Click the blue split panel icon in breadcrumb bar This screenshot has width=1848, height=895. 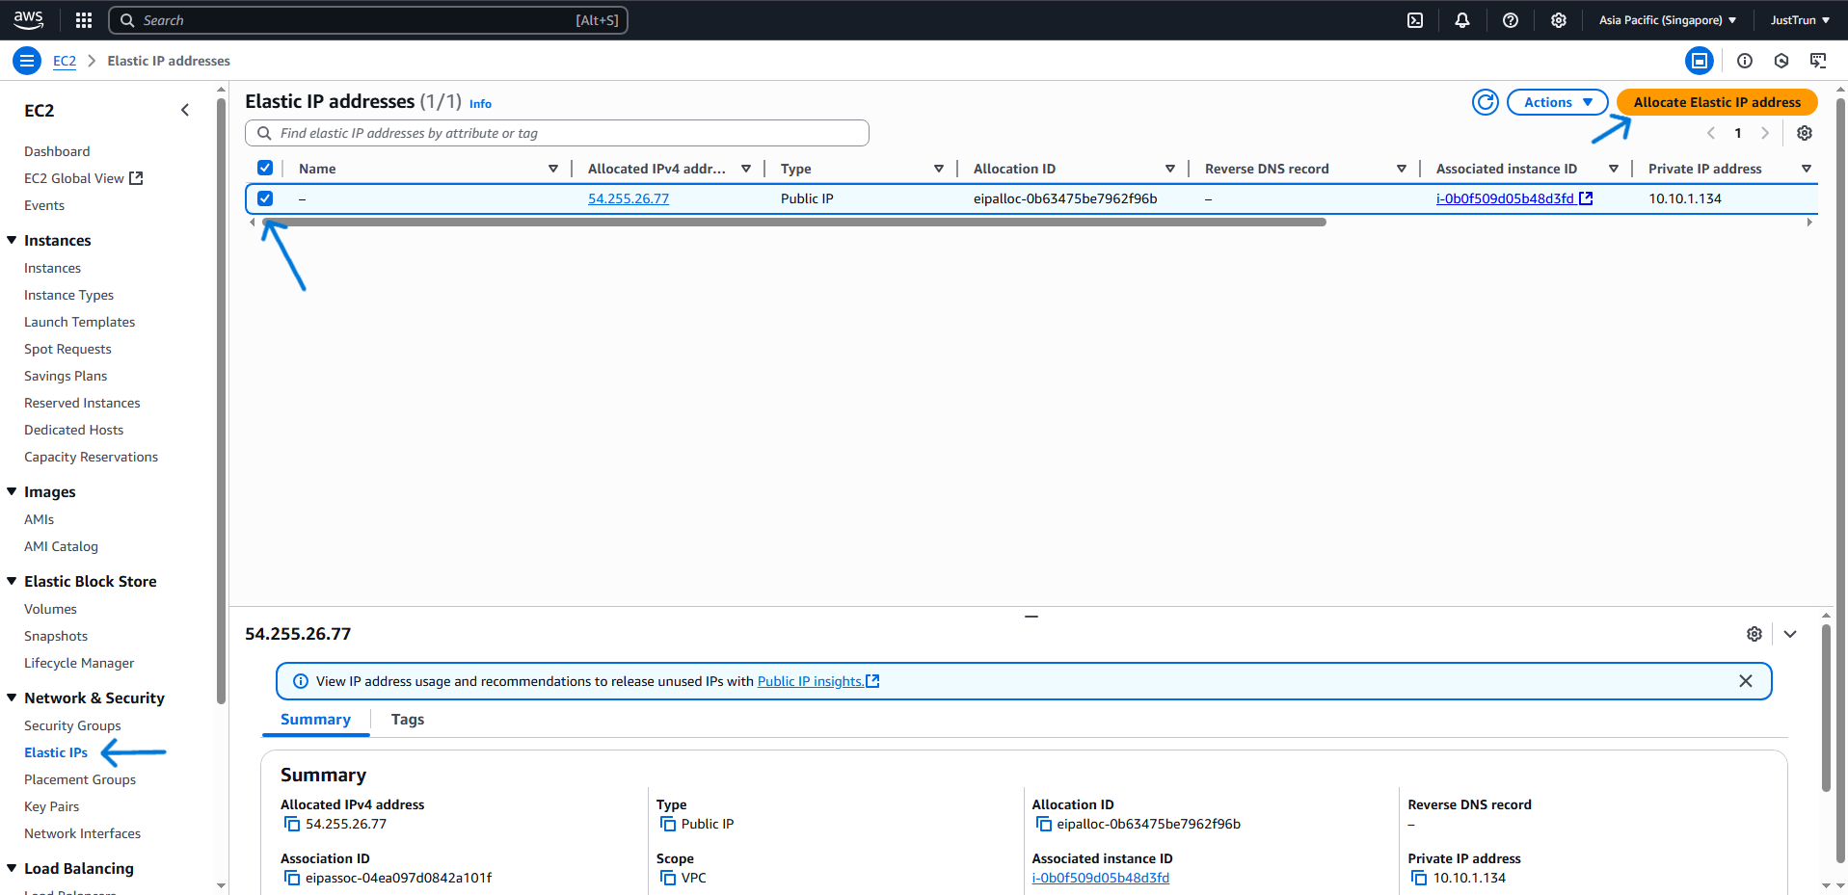[1700, 61]
